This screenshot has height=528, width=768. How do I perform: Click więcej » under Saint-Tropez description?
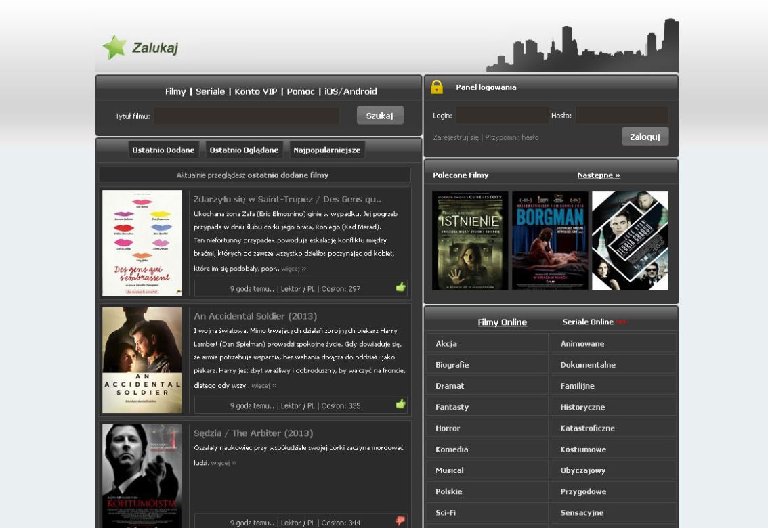(x=293, y=269)
